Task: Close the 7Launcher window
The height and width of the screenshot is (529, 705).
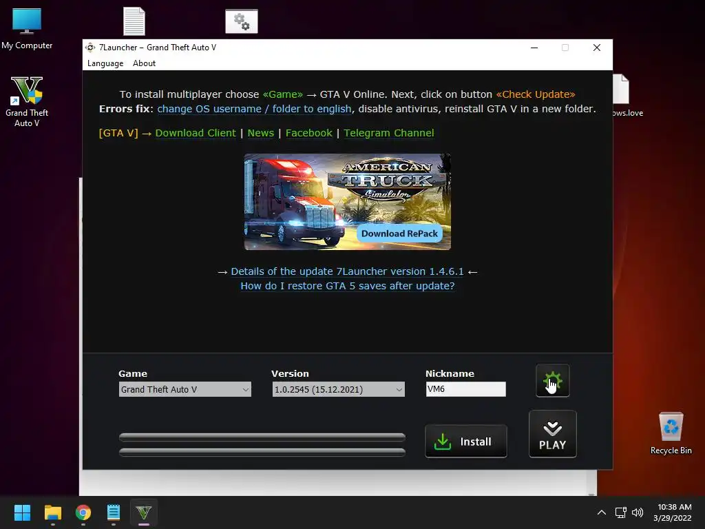Action: [597, 48]
